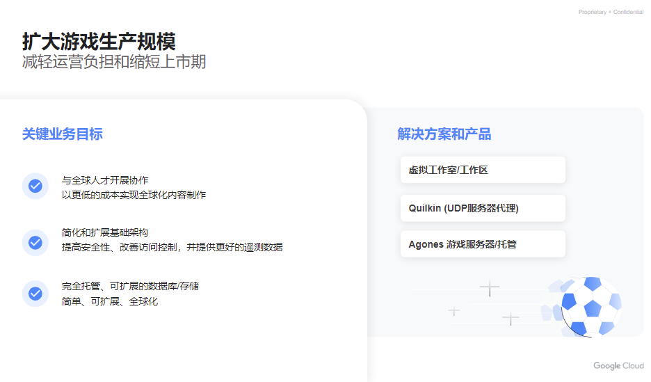
Task: Click the Proprietary + Confidential label
Action: point(611,12)
